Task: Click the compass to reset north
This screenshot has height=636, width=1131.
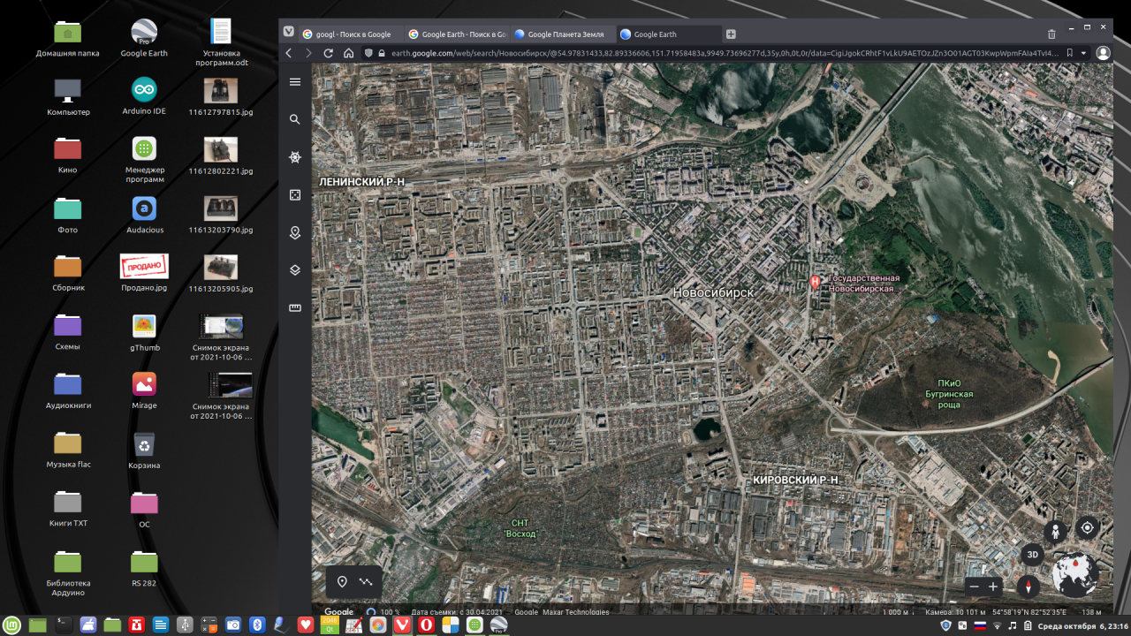Action: [x=1029, y=587]
